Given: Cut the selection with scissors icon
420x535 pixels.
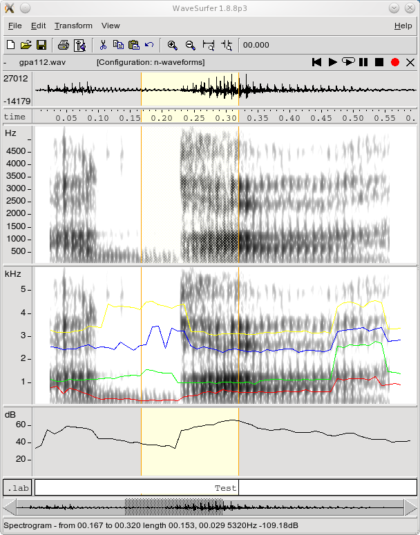Looking at the screenshot, I should click(103, 45).
